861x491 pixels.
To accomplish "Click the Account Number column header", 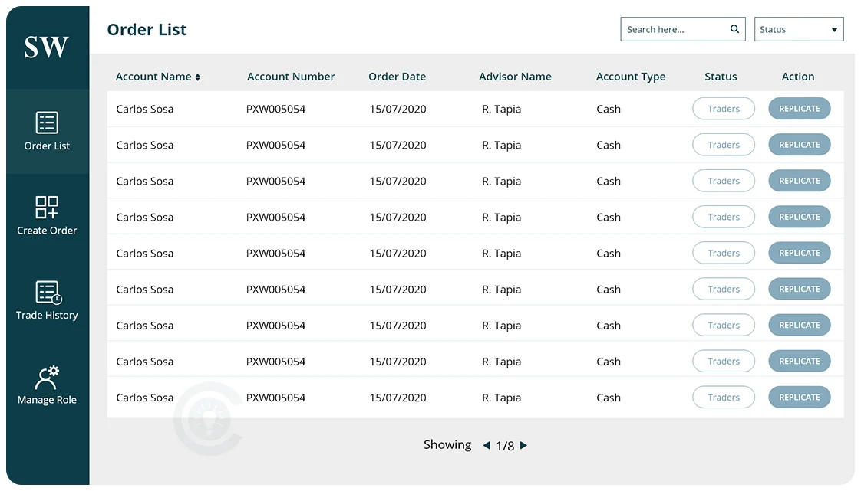I will 291,77.
